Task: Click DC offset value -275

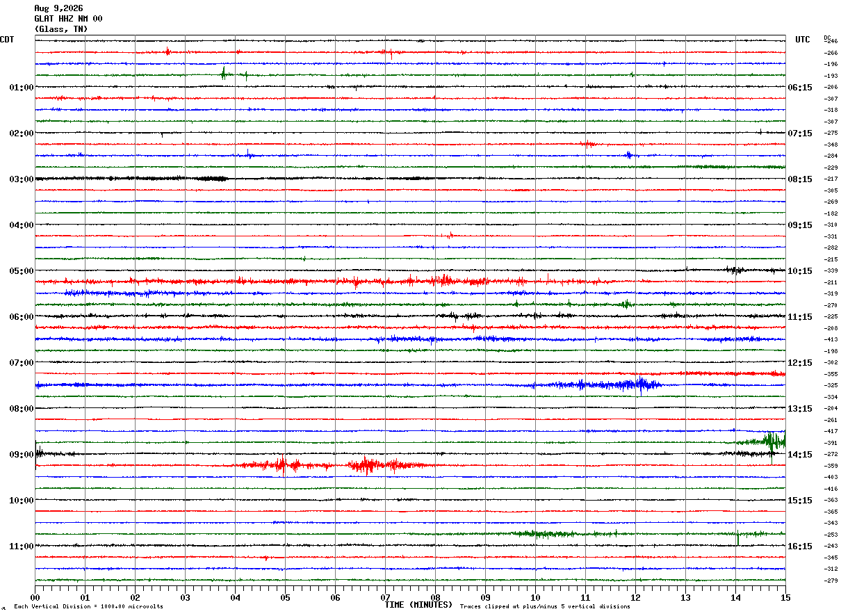Action: [831, 133]
